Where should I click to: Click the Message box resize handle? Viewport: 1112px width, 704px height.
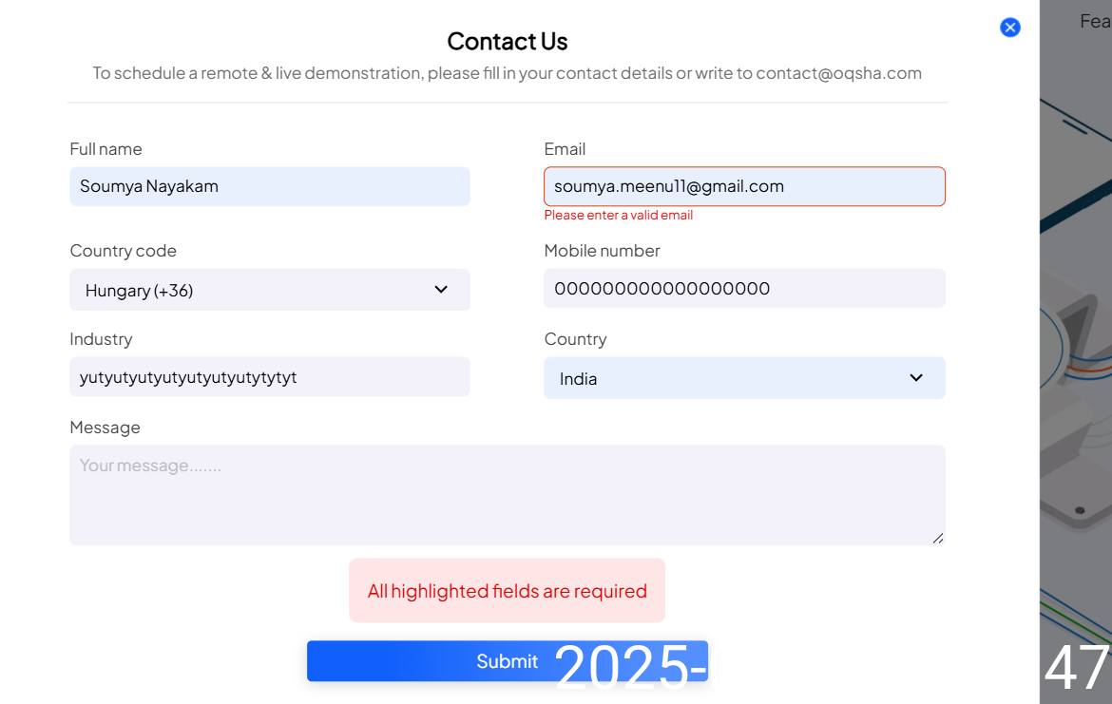point(938,539)
